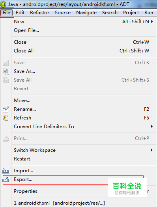Open recent file 1 androidkf.xml
Image resolution: width=157 pixels, height=207 pixels.
tap(84, 203)
